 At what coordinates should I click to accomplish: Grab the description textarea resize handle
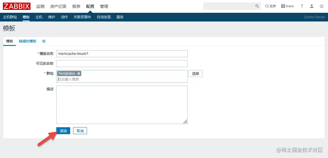pos(185,121)
